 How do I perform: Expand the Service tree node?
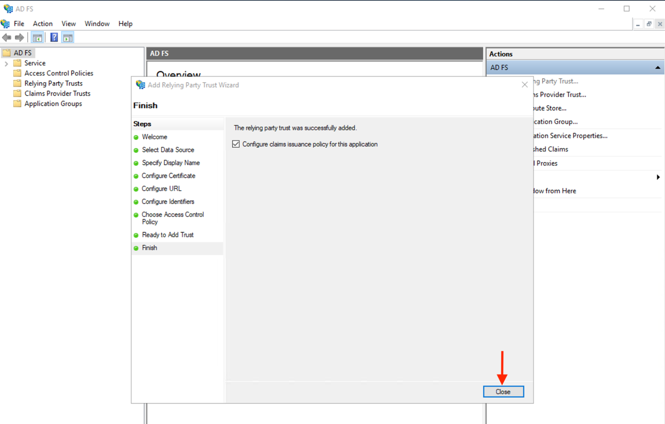point(6,63)
